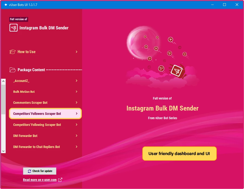
Task: Click the vUser app icon in title bar
Action: 6,5
